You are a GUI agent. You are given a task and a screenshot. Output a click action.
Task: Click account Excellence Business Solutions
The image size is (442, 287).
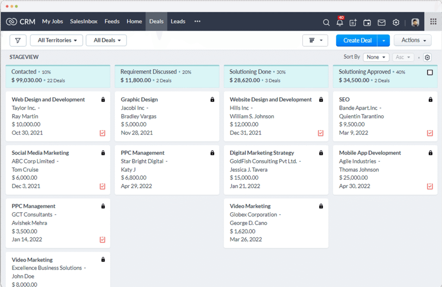point(47,268)
